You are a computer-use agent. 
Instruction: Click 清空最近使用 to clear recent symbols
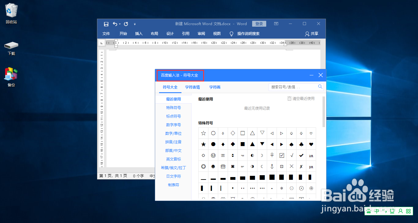301,99
